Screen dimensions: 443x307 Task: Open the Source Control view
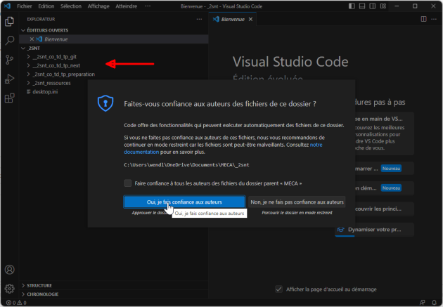pos(10,60)
